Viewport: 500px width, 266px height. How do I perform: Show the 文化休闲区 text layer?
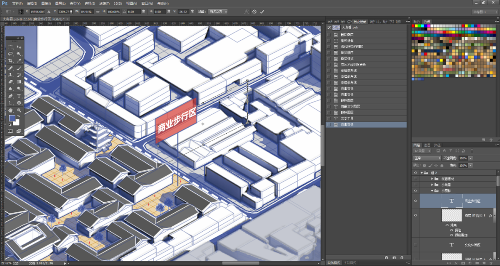tap(415, 244)
